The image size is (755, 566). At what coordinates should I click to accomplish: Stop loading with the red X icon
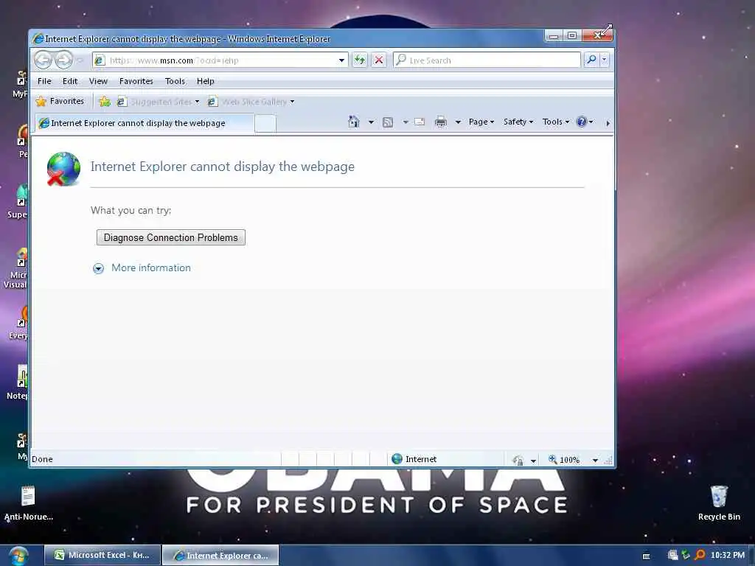pyautogui.click(x=379, y=60)
